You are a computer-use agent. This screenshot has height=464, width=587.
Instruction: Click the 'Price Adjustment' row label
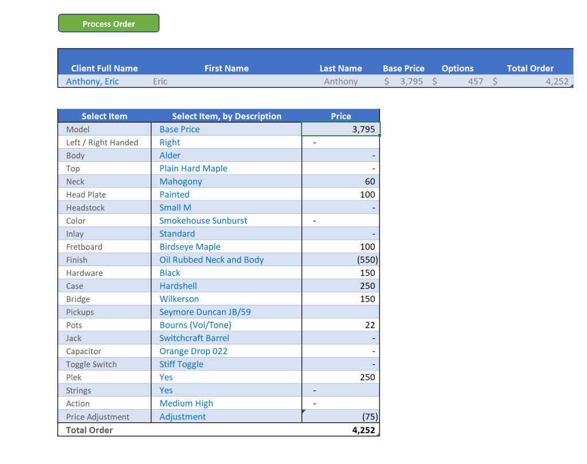97,417
